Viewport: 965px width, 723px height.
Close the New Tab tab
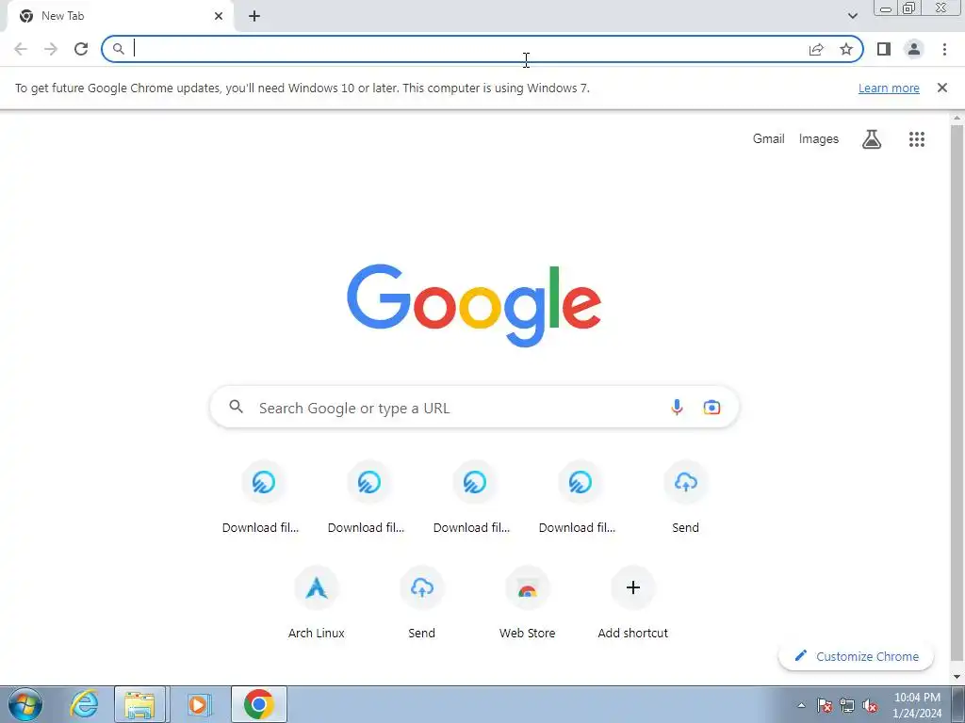[x=219, y=16]
